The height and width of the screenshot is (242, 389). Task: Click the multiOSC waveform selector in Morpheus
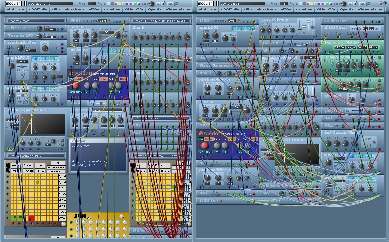click(243, 28)
